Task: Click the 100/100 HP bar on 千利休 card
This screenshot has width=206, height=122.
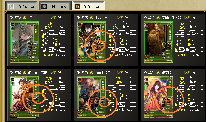Action: (x=17, y=57)
